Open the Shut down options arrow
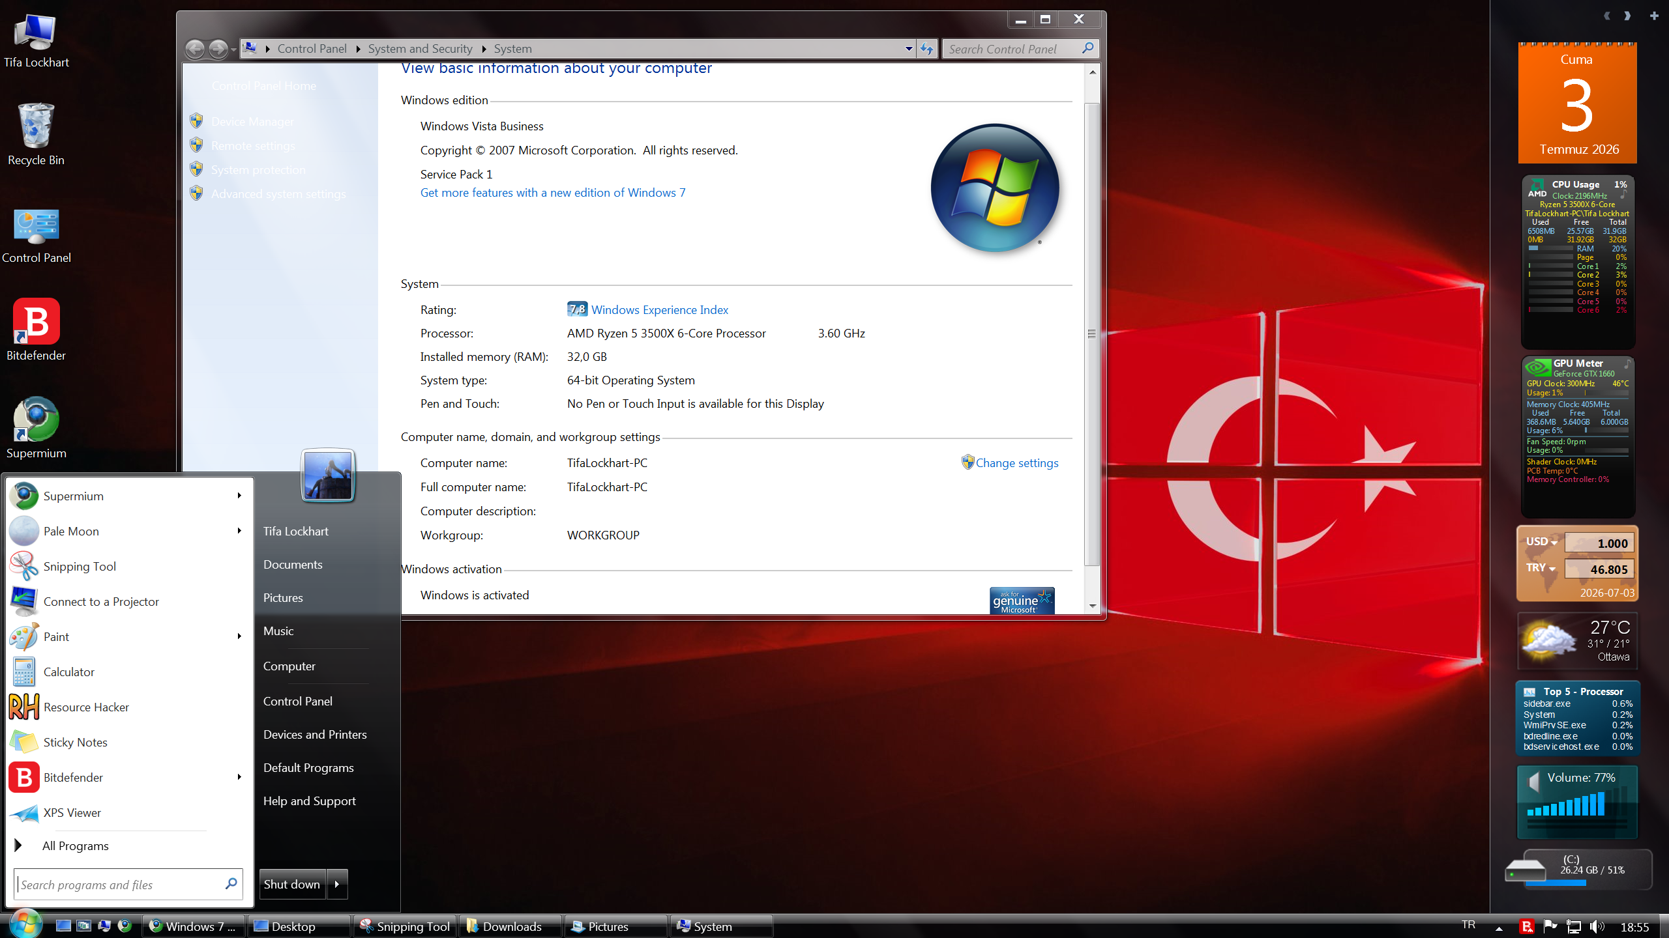The image size is (1669, 938). tap(337, 884)
